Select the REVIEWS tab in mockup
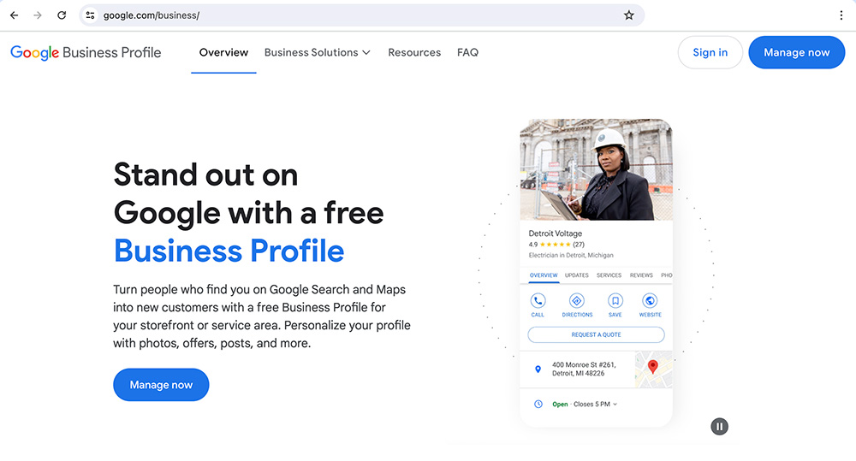856x461 pixels. point(641,275)
